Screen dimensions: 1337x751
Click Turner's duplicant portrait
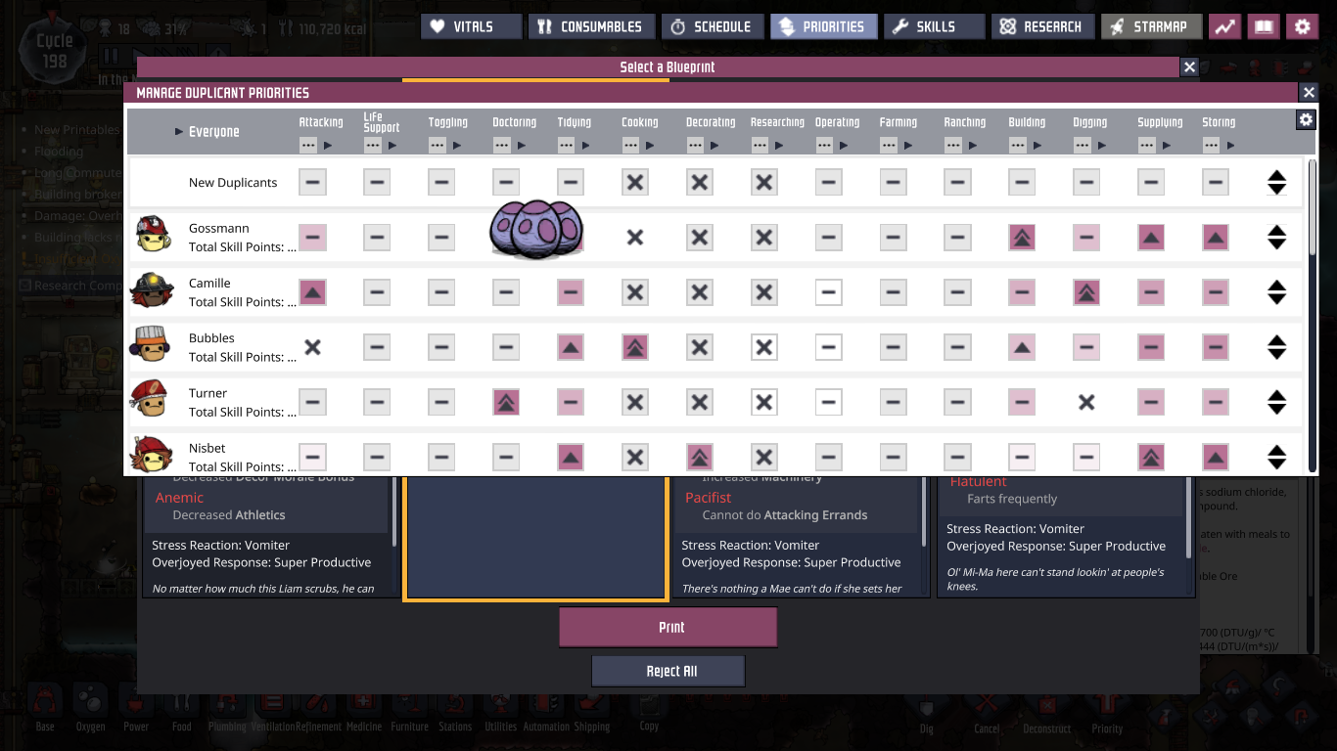click(152, 400)
